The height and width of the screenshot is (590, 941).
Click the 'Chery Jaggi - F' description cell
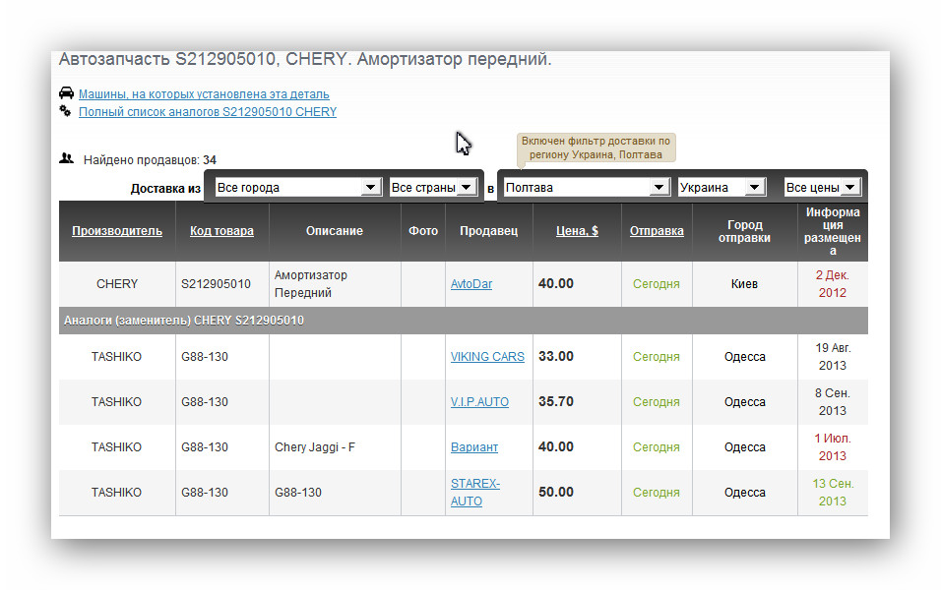tap(335, 447)
